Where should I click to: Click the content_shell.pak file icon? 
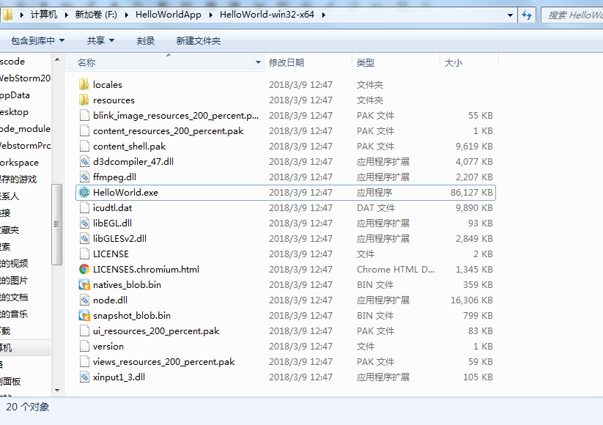(x=84, y=146)
